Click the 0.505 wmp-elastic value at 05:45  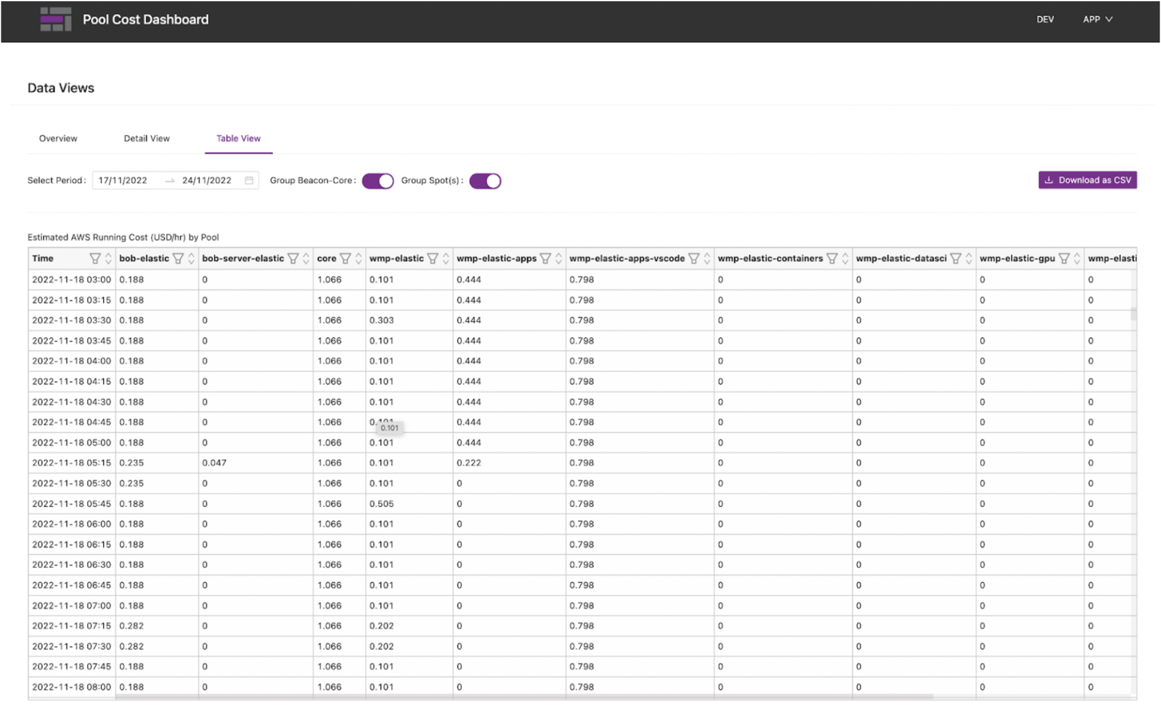(x=382, y=504)
